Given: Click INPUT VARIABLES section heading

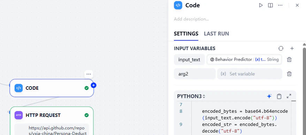Looking at the screenshot, I should 194,48.
